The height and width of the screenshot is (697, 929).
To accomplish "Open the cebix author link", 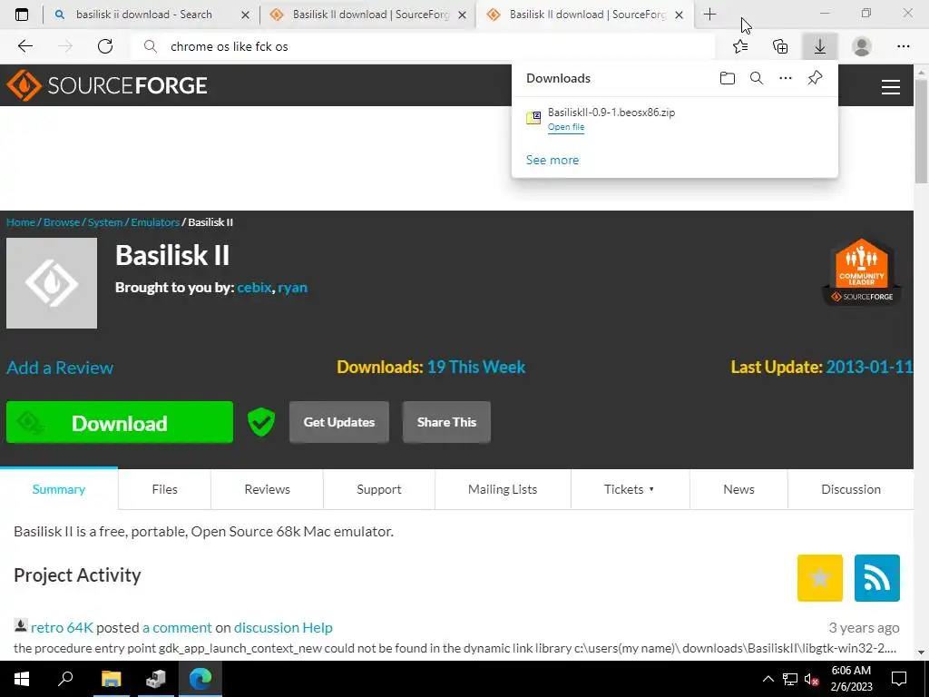I will (254, 288).
